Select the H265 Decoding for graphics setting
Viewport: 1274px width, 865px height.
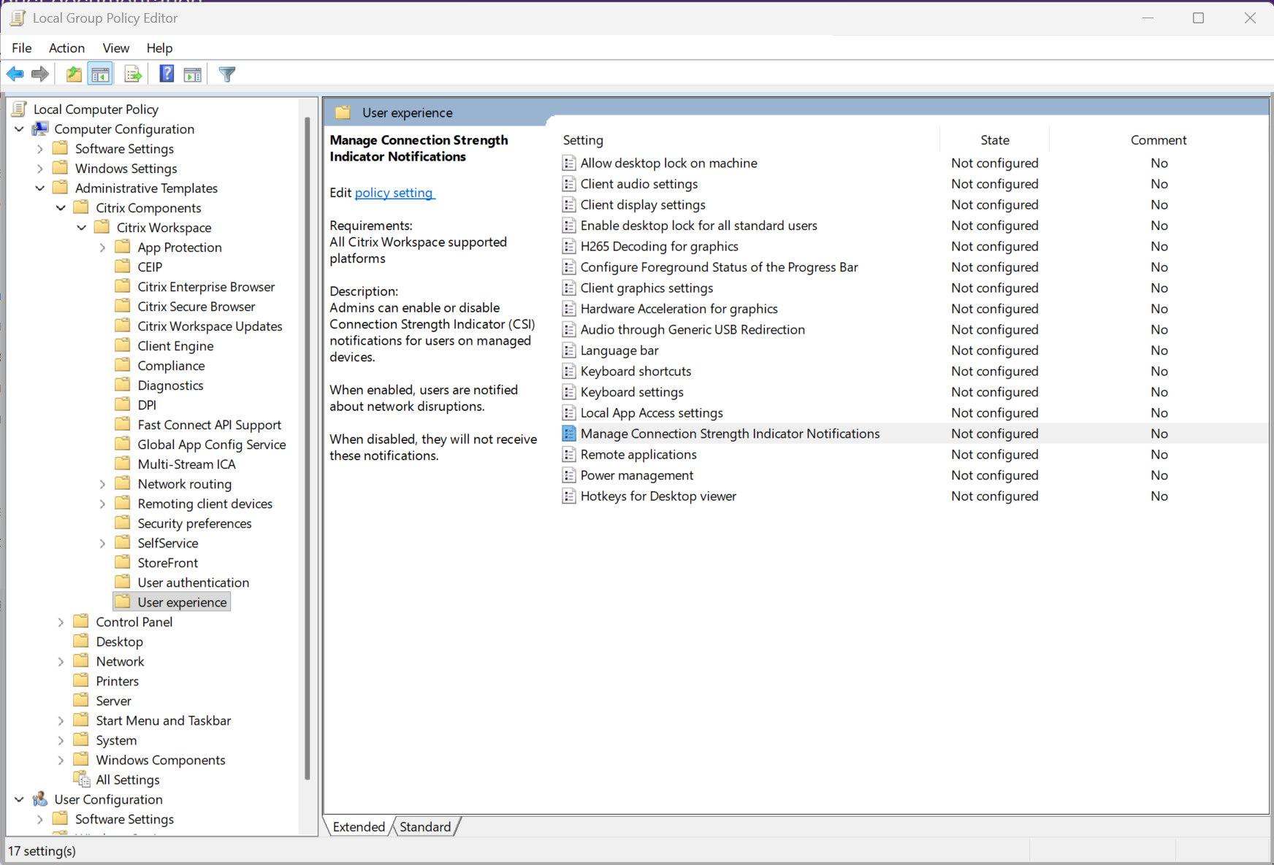tap(659, 247)
